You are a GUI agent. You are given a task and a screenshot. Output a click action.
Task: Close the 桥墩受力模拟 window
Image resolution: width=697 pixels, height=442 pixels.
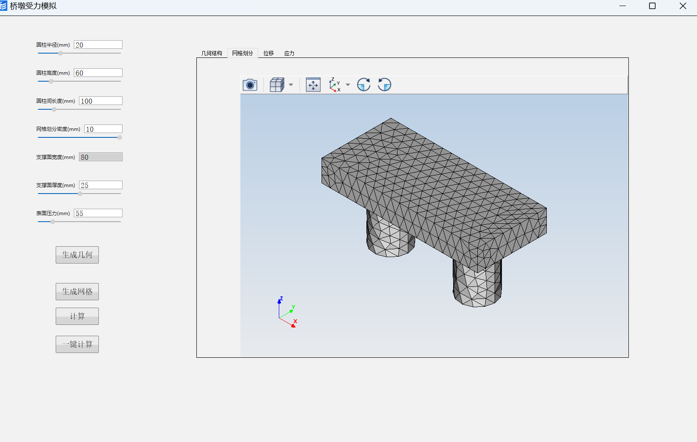point(683,6)
